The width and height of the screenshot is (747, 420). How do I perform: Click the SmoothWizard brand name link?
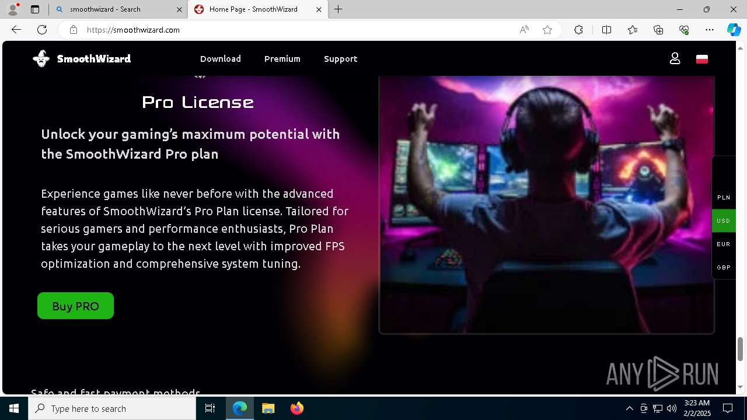(x=94, y=59)
